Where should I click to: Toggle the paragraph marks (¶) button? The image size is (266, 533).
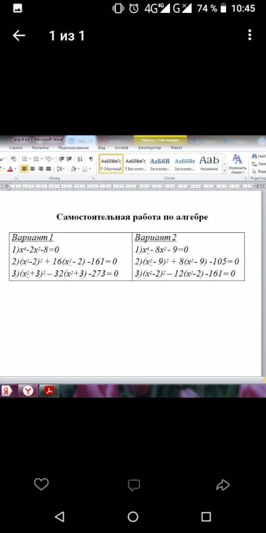click(x=91, y=159)
